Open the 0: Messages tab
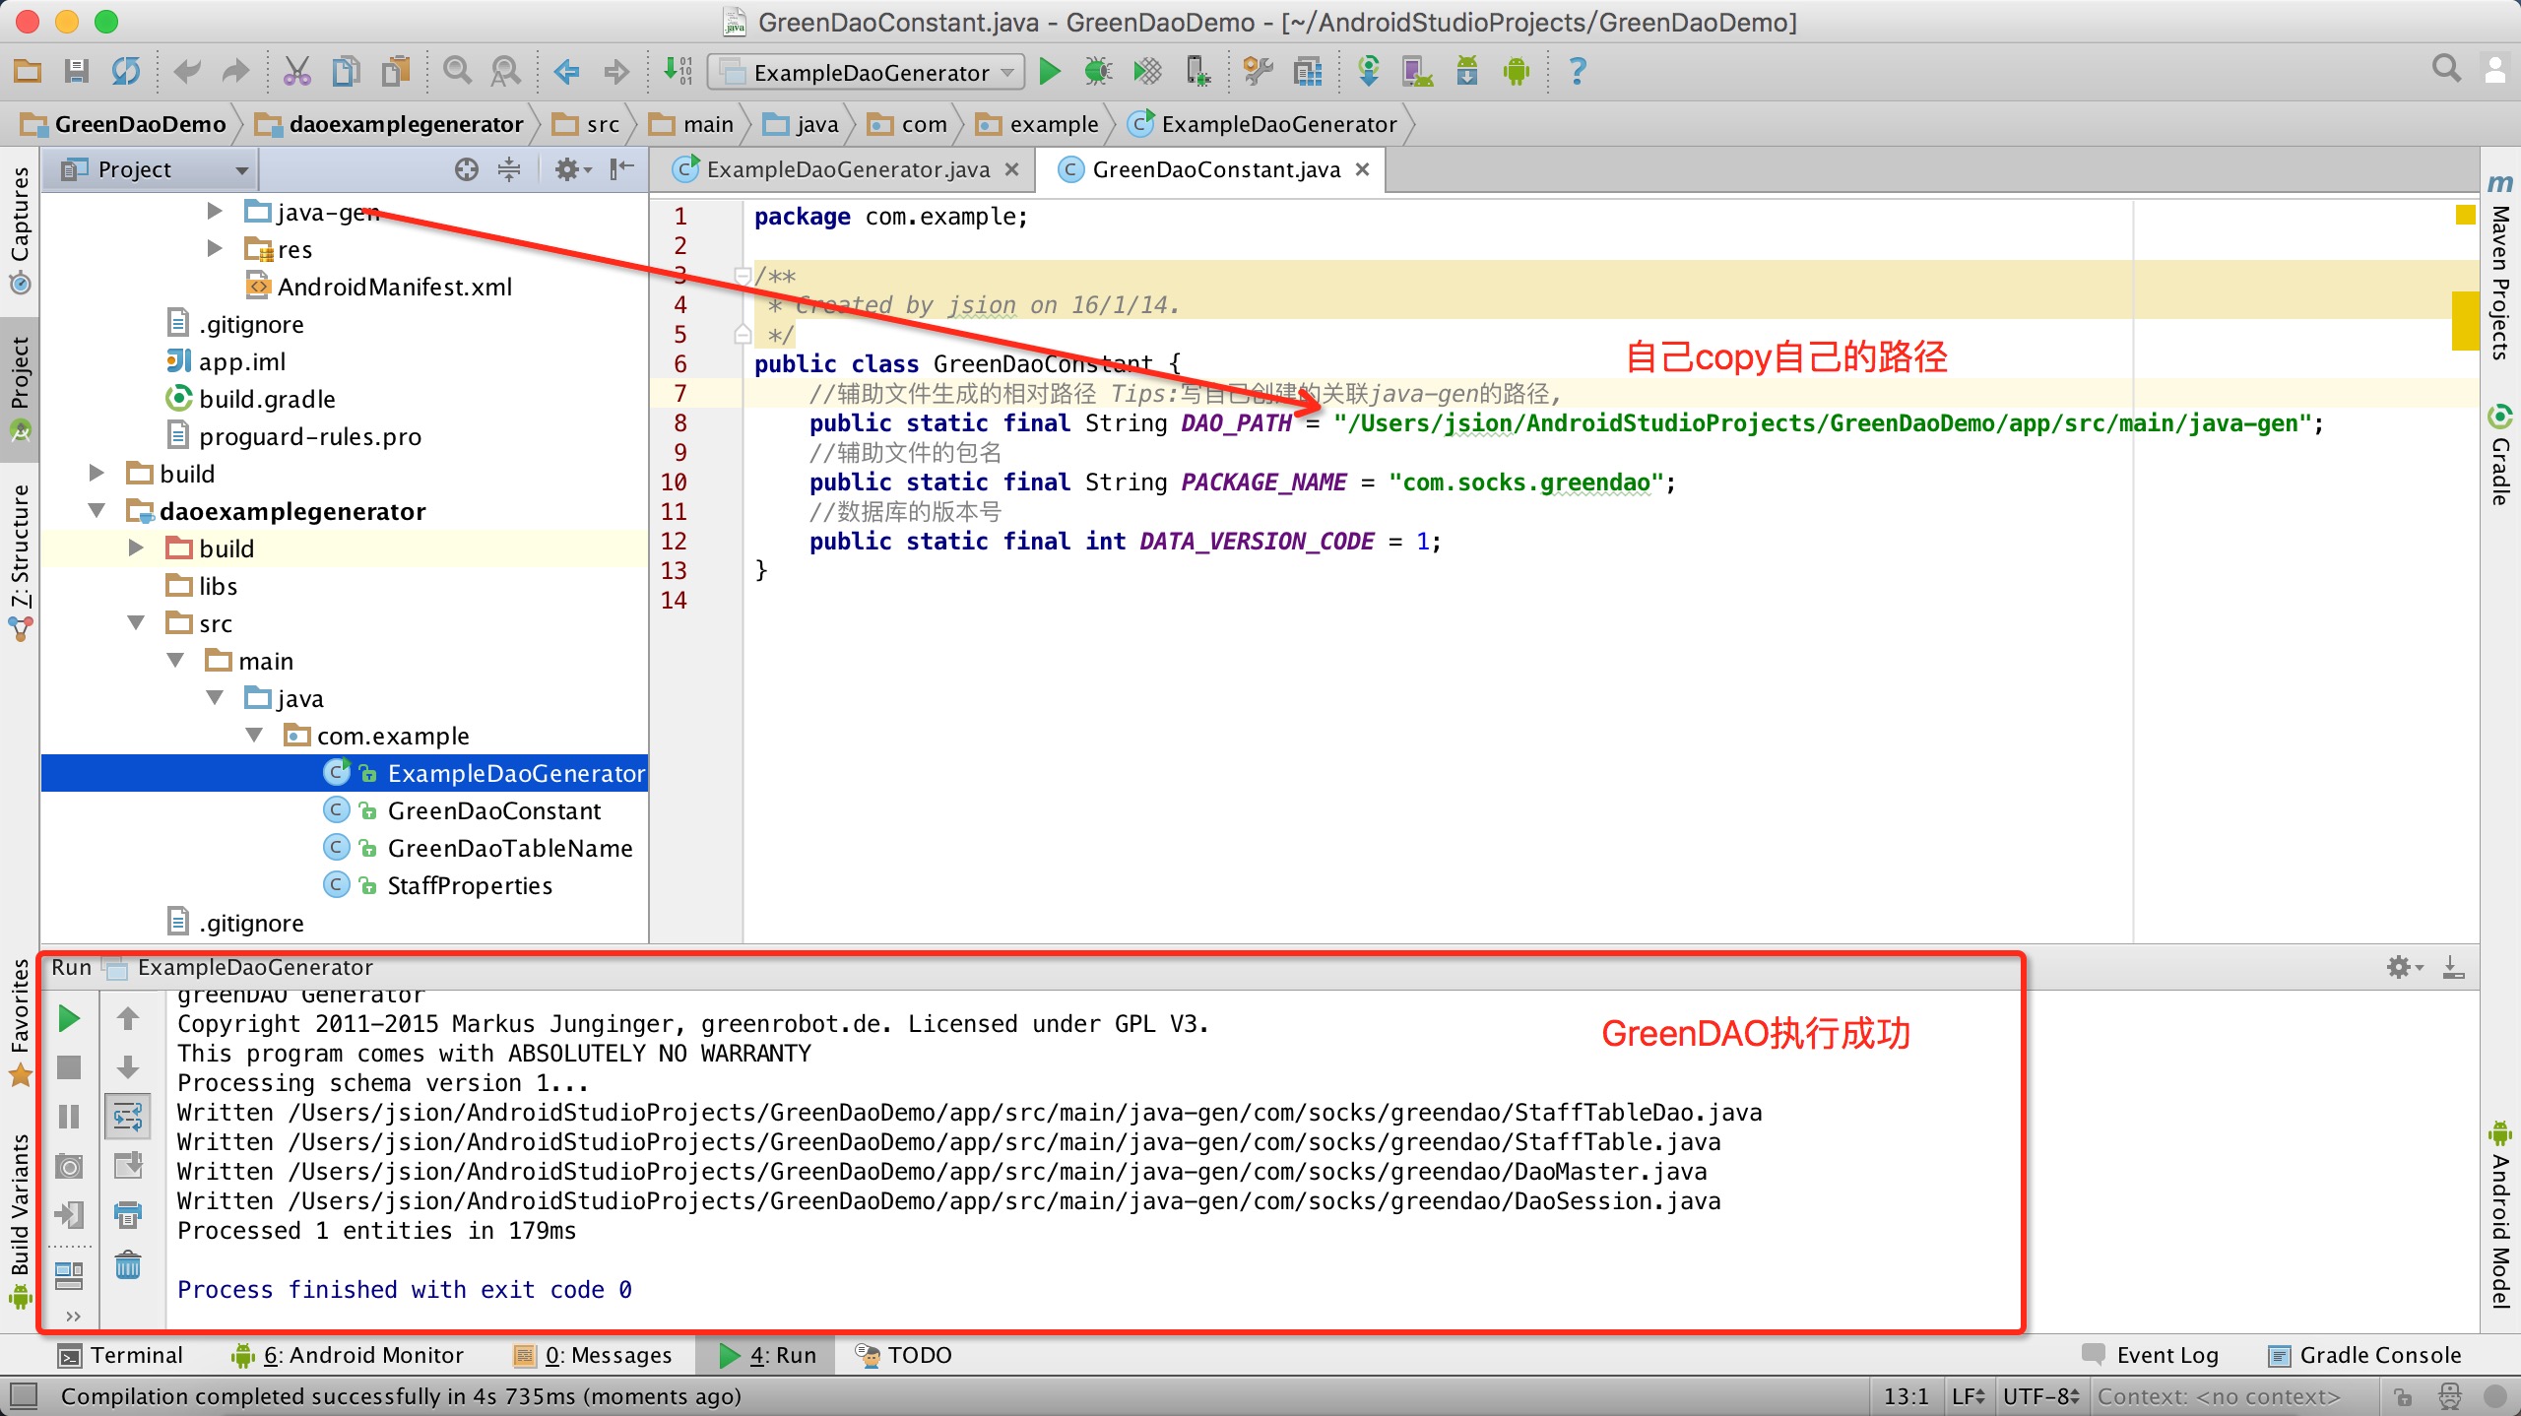 click(593, 1355)
